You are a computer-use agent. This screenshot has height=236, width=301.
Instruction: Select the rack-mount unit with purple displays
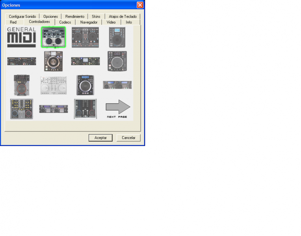tap(53, 109)
